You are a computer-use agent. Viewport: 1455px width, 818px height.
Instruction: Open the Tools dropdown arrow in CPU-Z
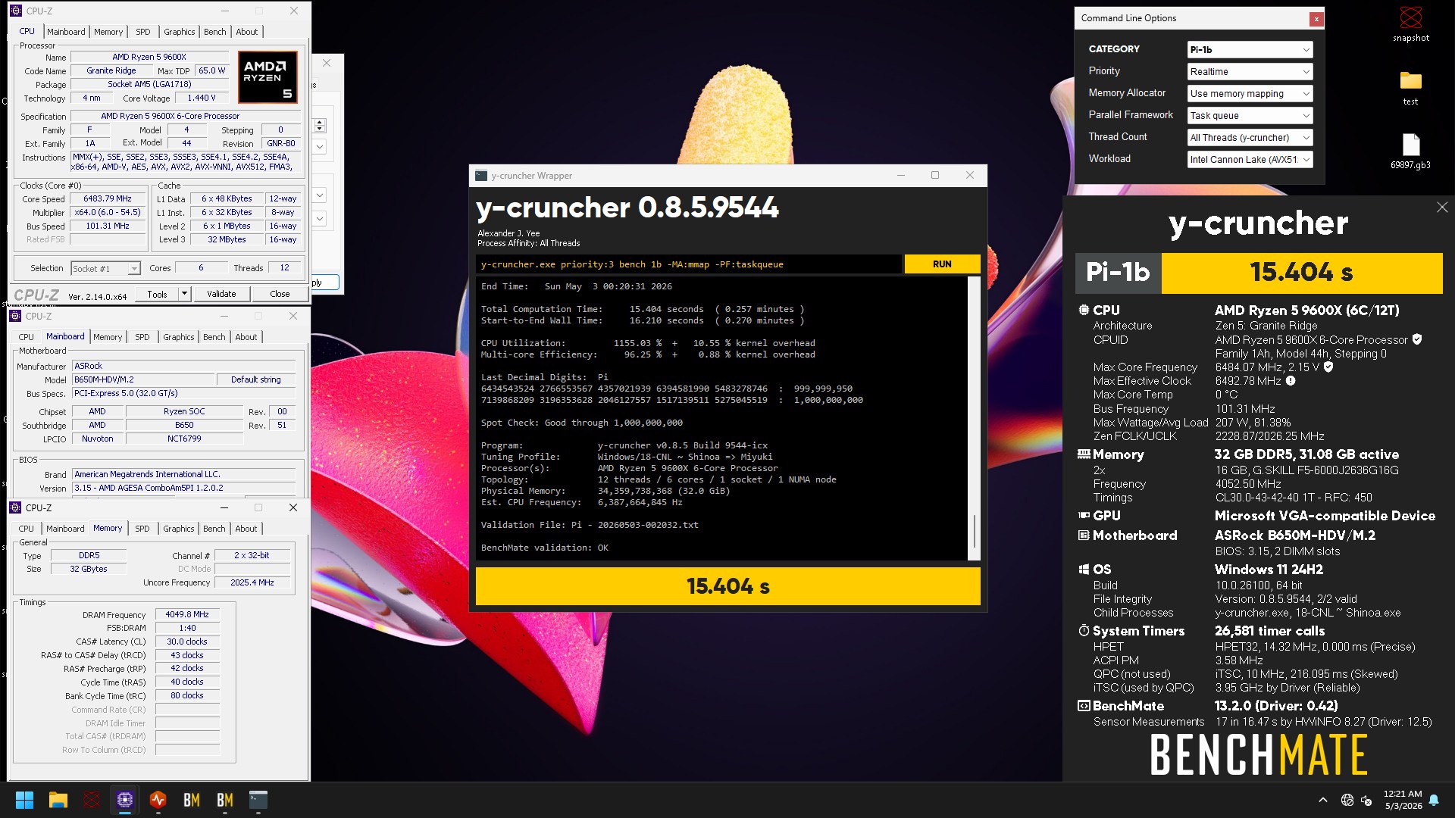184,294
